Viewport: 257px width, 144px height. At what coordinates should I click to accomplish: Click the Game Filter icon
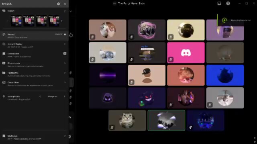point(4,82)
